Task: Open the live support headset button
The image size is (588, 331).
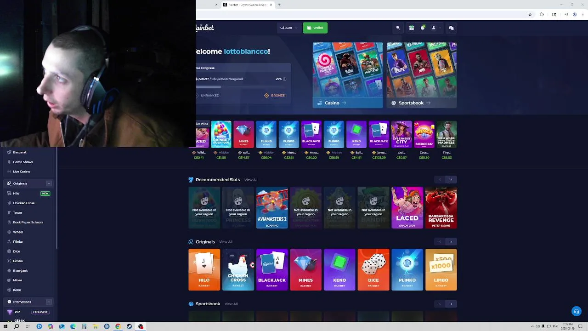Action: coord(576,311)
